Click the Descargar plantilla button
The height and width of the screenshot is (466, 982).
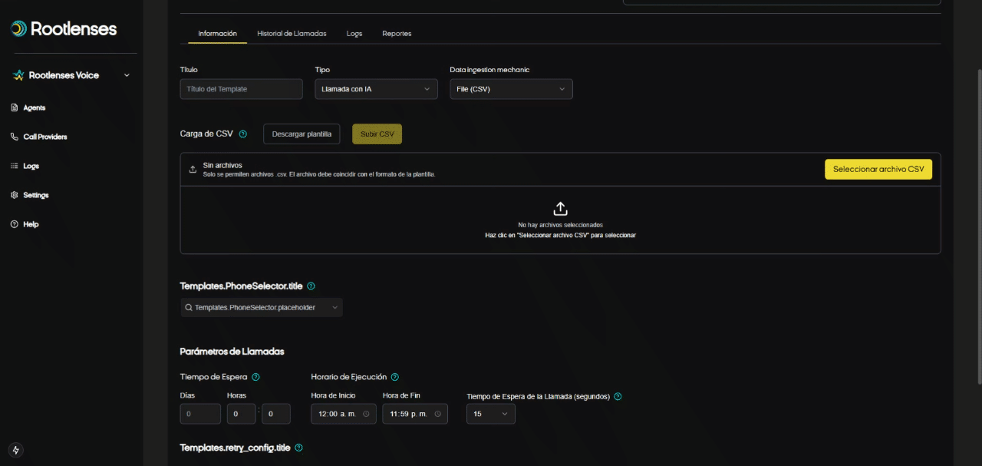(302, 134)
